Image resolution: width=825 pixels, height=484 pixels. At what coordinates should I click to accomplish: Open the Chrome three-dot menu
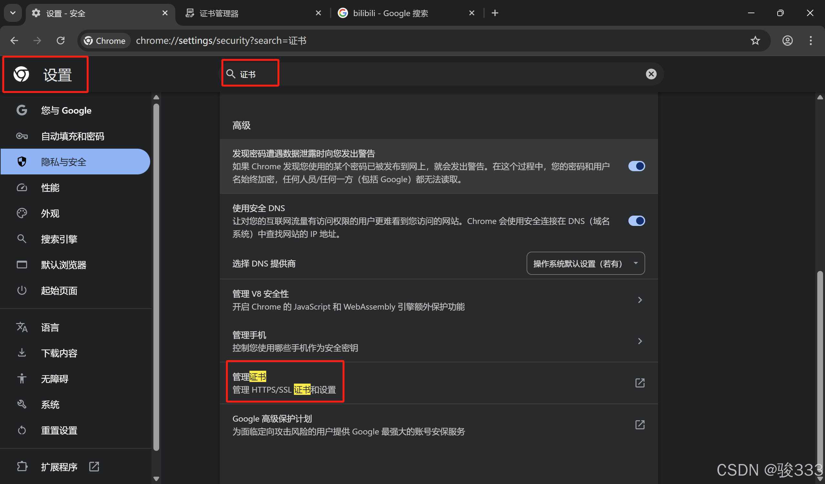coord(810,41)
